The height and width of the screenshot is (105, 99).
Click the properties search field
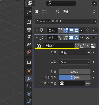(61, 3)
